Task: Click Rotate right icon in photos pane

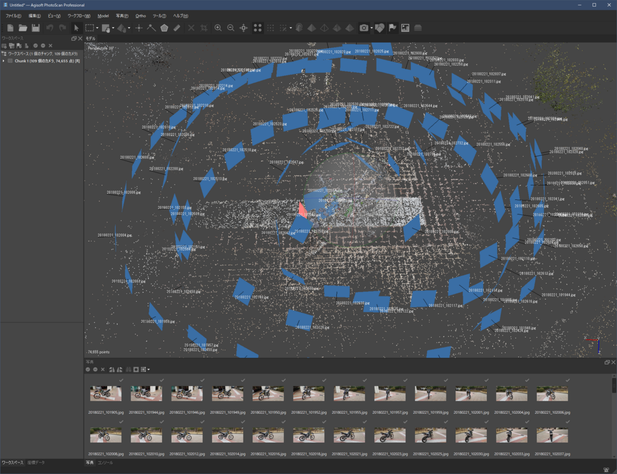Action: pyautogui.click(x=120, y=369)
